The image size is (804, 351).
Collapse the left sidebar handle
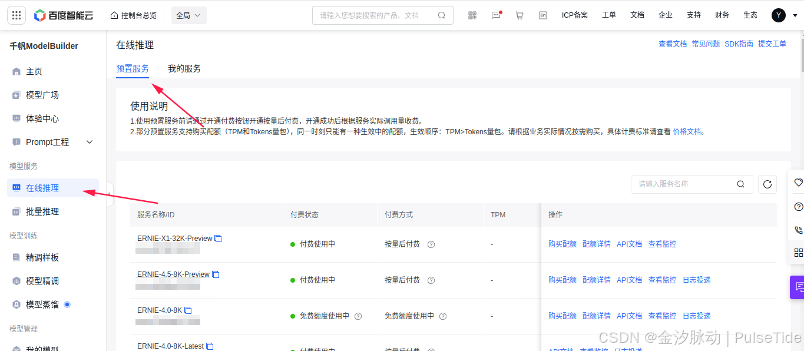109,194
